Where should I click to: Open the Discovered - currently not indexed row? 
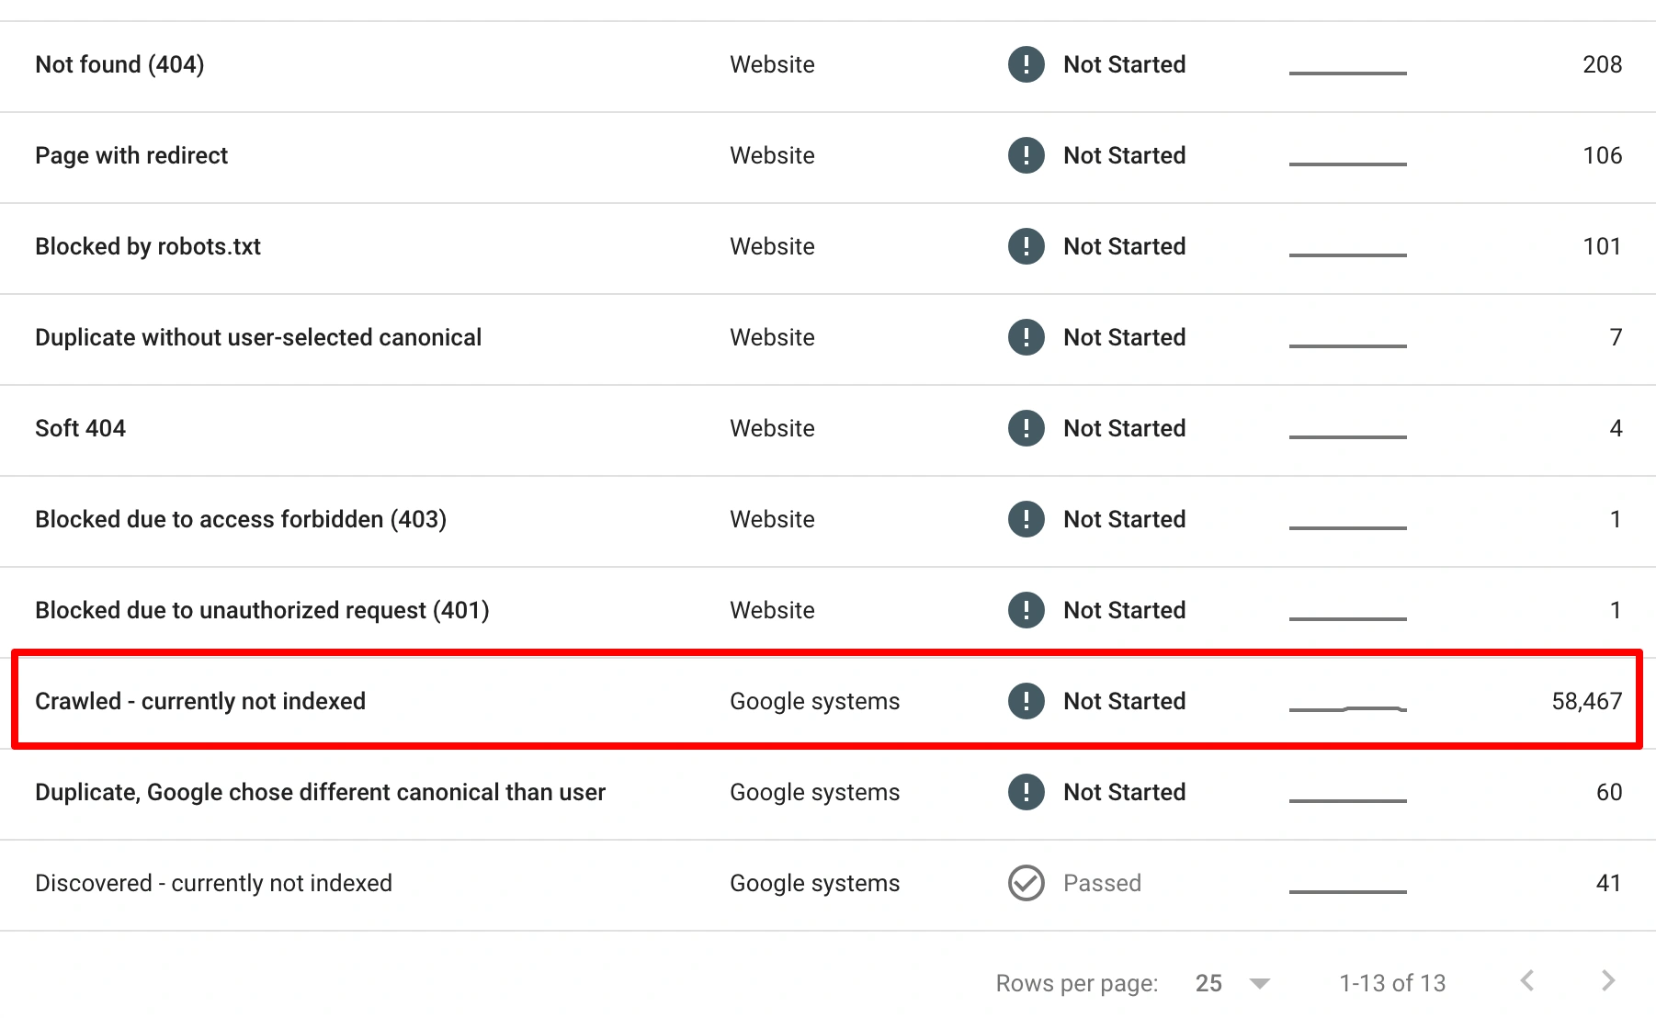tap(213, 883)
